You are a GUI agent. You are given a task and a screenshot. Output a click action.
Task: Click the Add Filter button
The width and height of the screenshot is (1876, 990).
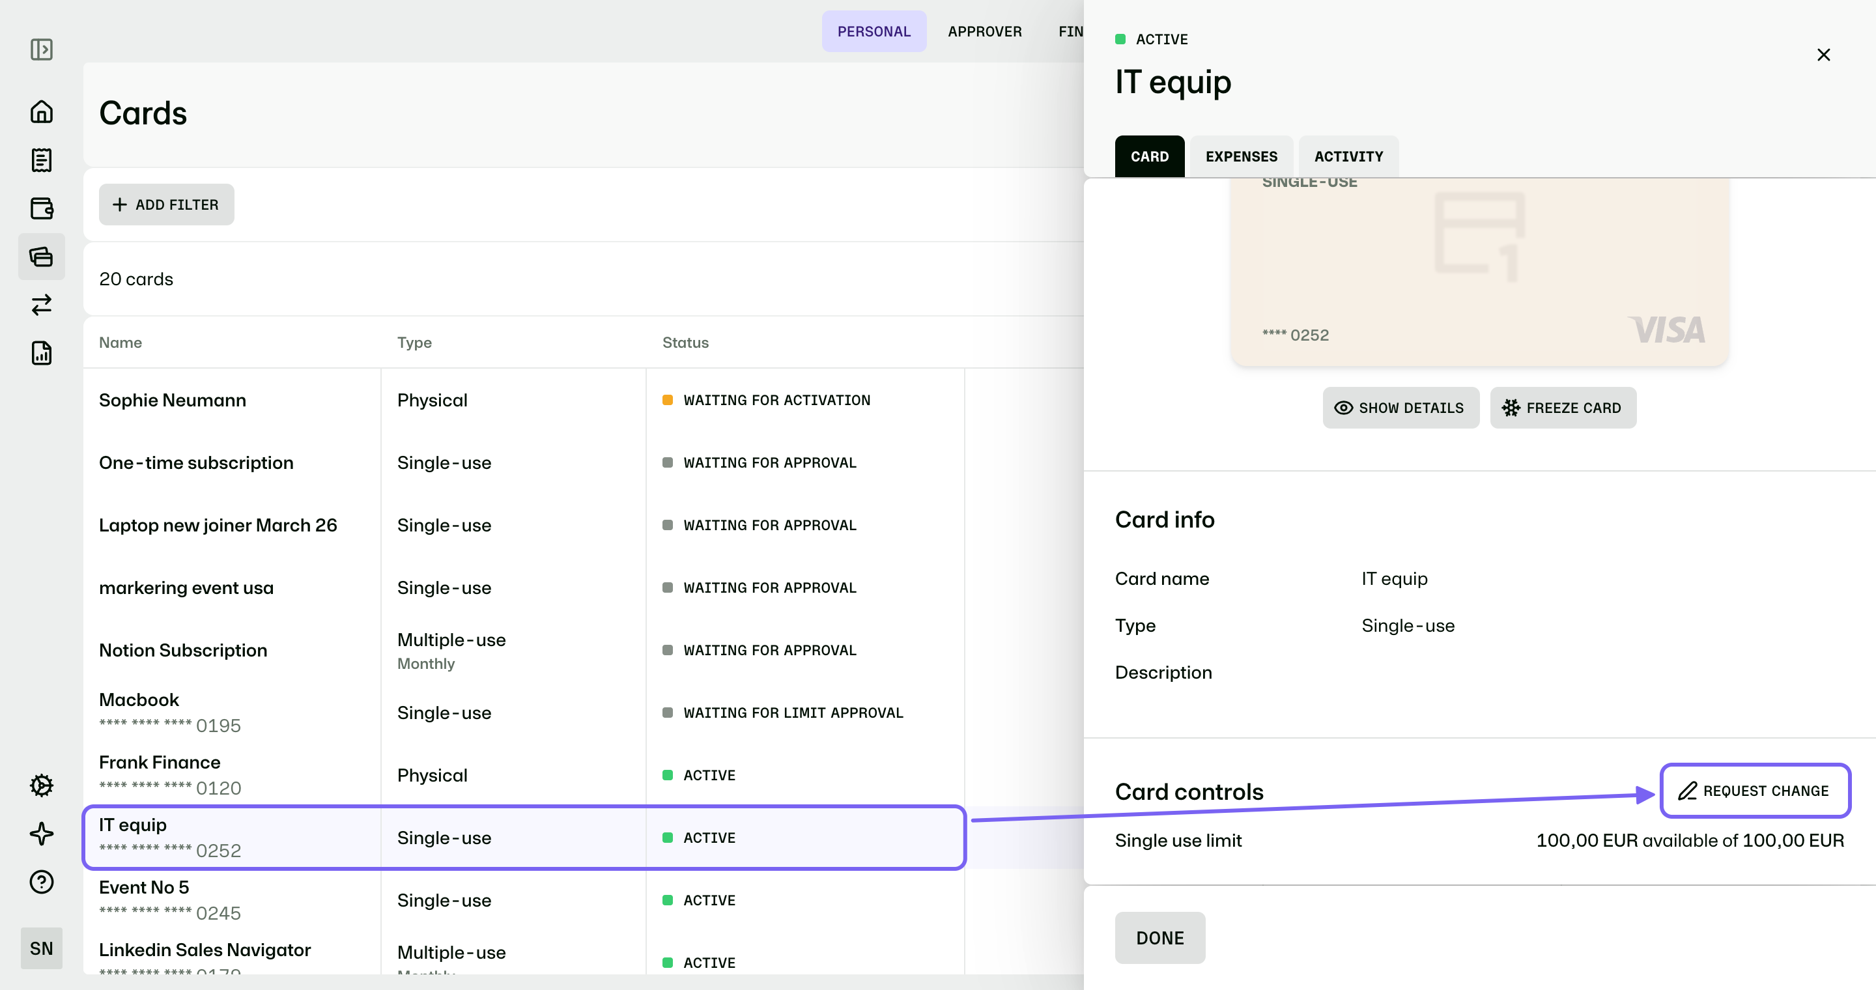click(166, 205)
